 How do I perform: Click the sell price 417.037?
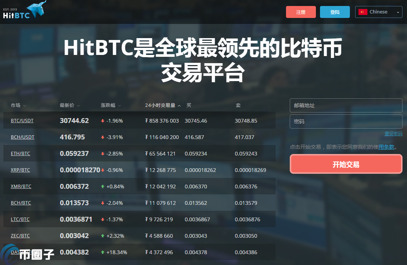click(244, 137)
